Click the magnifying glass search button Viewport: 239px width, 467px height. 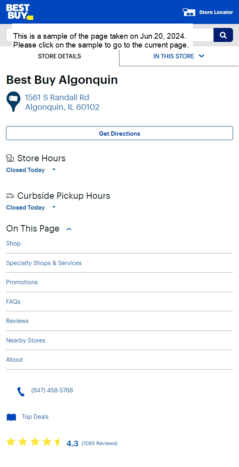[x=223, y=35]
